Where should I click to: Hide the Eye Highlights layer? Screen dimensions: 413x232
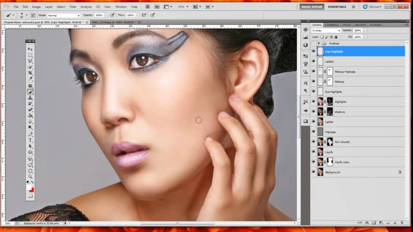click(x=313, y=92)
